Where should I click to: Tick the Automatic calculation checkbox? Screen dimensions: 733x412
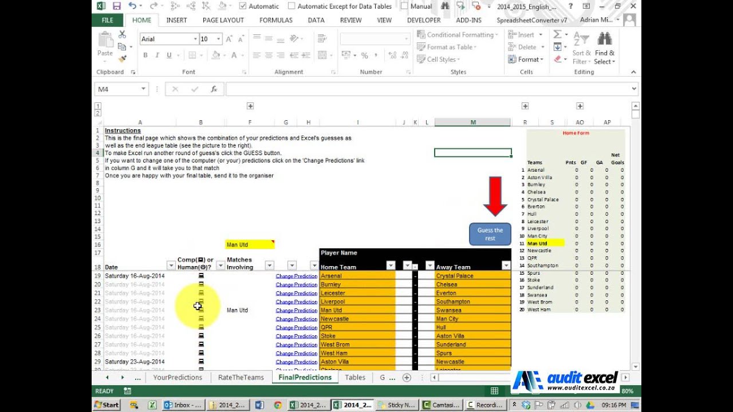pyautogui.click(x=243, y=6)
